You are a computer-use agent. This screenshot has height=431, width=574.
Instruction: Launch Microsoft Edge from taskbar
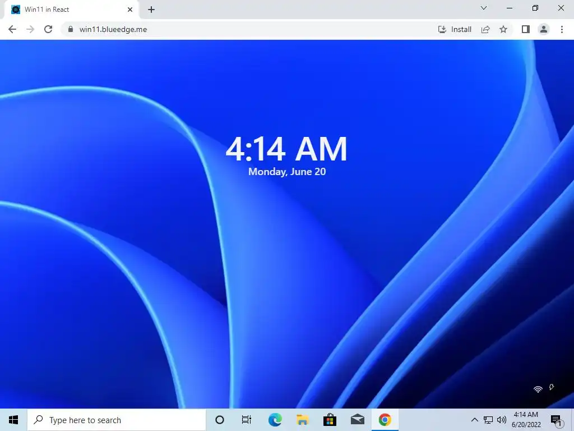click(x=275, y=420)
